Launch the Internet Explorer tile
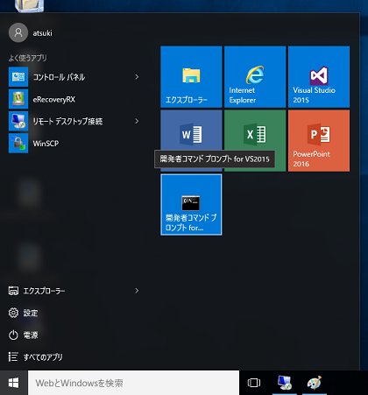The image size is (368, 395). [255, 77]
